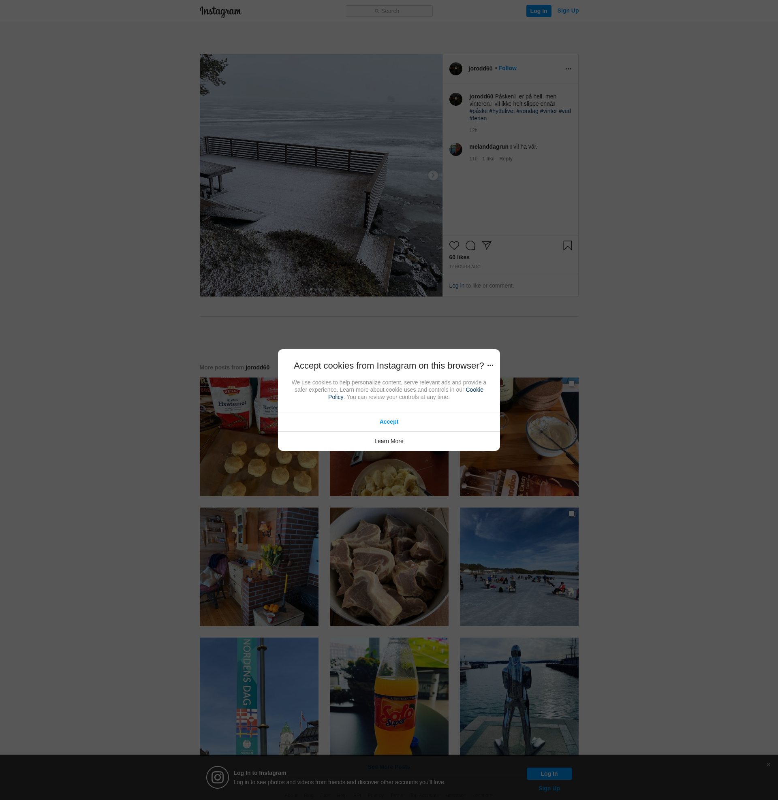Click jorodd60 profile avatar in post header

pos(455,69)
